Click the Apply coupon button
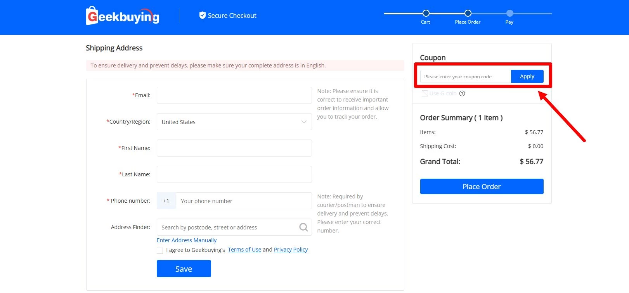Screen dimensions: 629x293 (527, 76)
